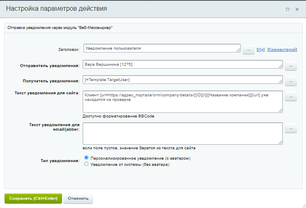Viewport: 306px width, 208px height.
Task: Click the hint если поле пустое, значение берется
Action: tap(139, 148)
